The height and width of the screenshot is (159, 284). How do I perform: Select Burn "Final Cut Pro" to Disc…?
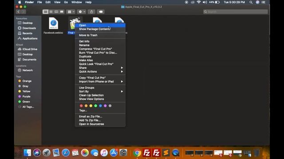(x=100, y=53)
